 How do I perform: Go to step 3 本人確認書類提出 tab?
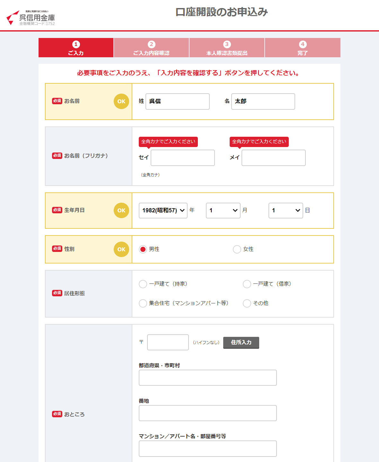click(227, 48)
